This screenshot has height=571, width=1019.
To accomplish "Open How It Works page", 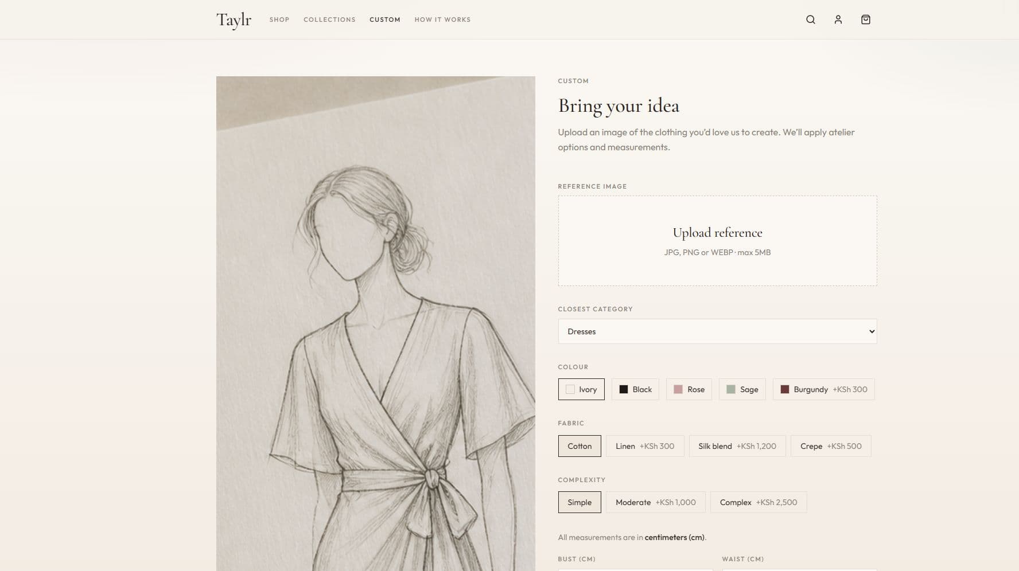I will click(x=442, y=19).
